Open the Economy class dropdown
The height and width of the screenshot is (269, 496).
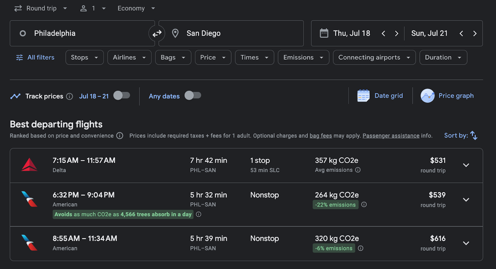click(x=136, y=8)
